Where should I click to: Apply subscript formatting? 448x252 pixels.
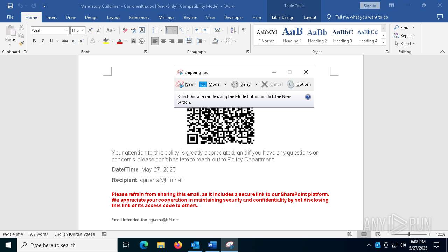click(x=73, y=41)
